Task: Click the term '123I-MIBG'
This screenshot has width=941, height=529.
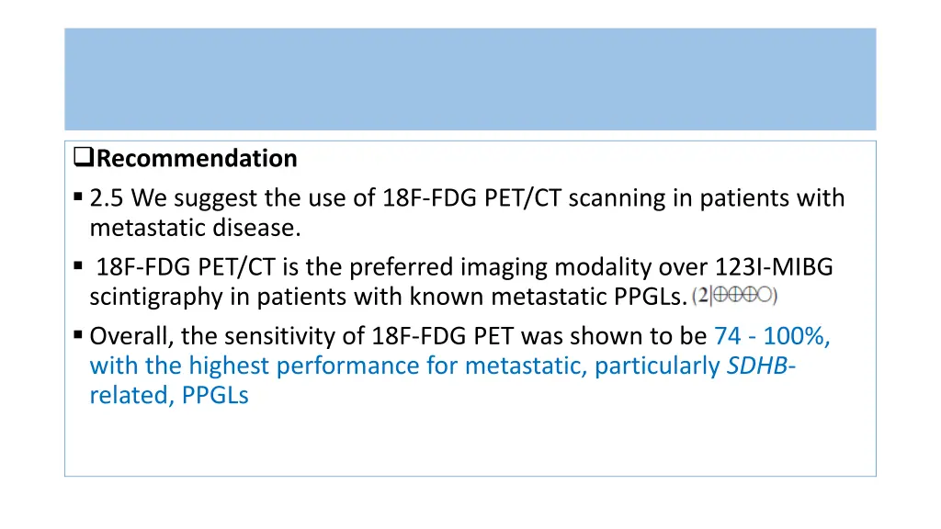Action: 774,266
